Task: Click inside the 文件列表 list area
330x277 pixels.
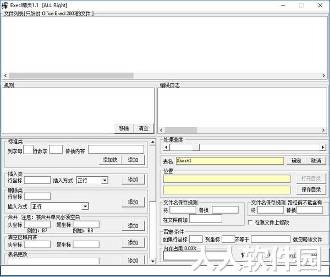Action: (x=164, y=44)
